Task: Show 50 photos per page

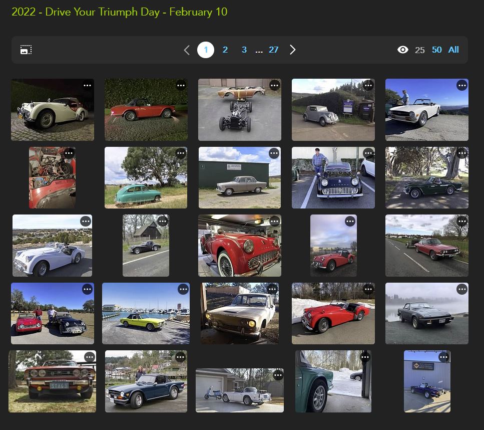Action: 437,50
